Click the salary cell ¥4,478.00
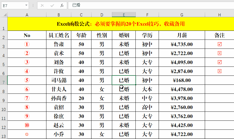This screenshot has height=139, width=234. (182, 89)
